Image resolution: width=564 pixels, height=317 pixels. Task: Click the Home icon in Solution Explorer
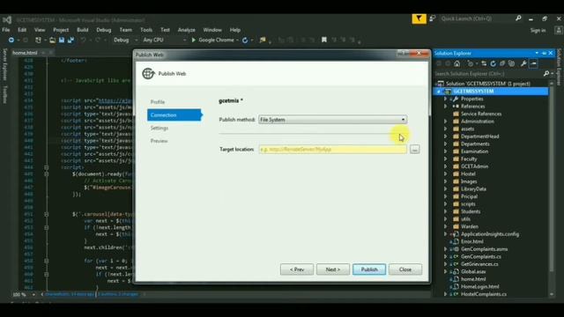point(456,63)
